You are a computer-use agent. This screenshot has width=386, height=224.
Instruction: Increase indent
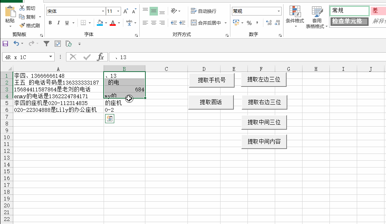point(182,23)
